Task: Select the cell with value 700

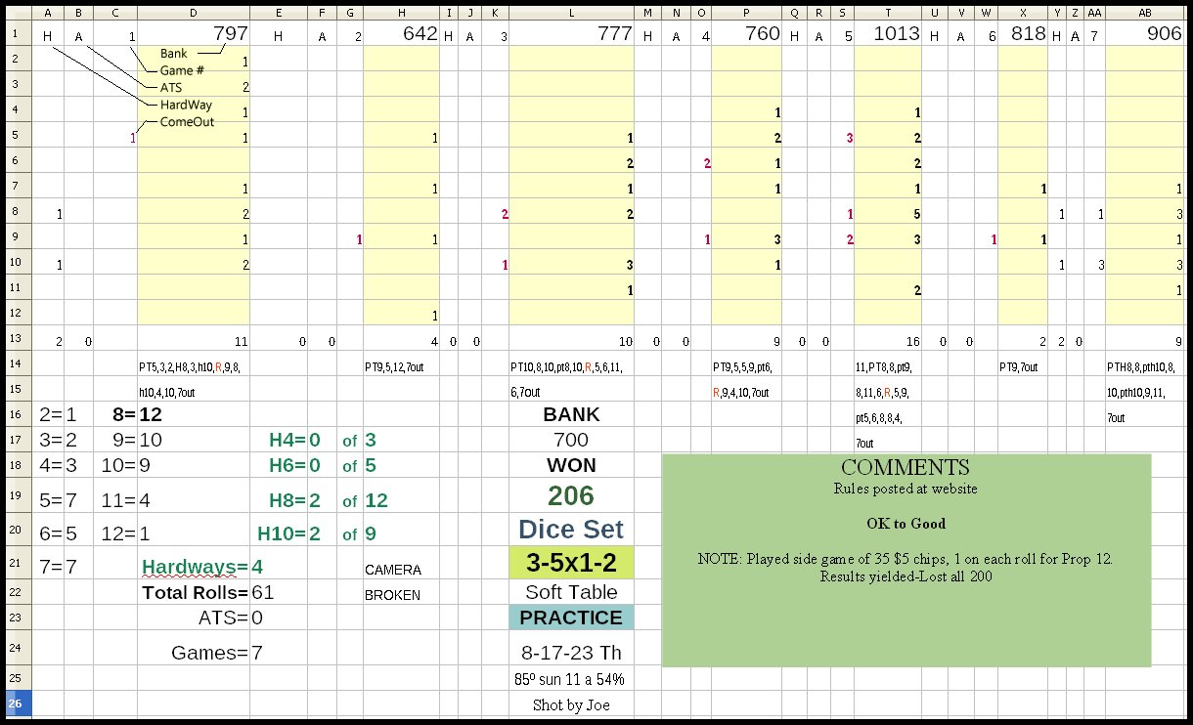Action: [571, 440]
